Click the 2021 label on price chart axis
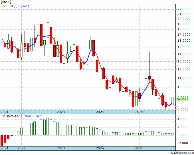Image resolution: width=194 pixels, height=155 pixels. pyautogui.click(x=5, y=112)
